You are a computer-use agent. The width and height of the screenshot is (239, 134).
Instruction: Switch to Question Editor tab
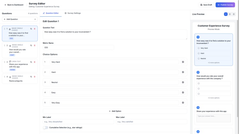(51, 13)
